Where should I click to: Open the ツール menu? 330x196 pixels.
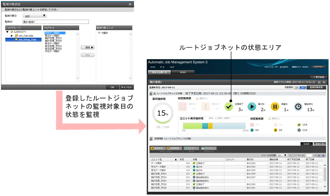[x=162, y=67]
